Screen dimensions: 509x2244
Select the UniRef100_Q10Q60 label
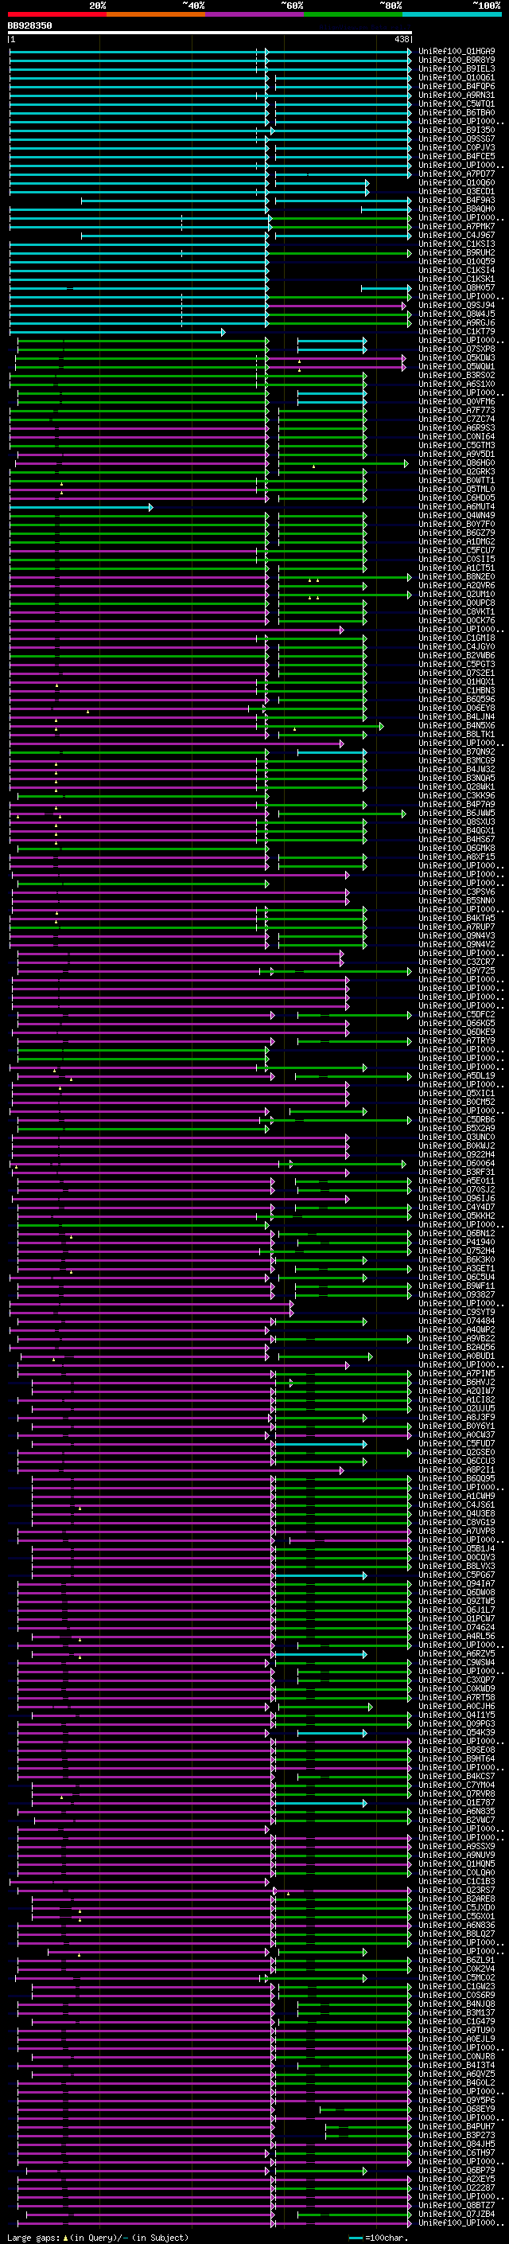(x=456, y=183)
